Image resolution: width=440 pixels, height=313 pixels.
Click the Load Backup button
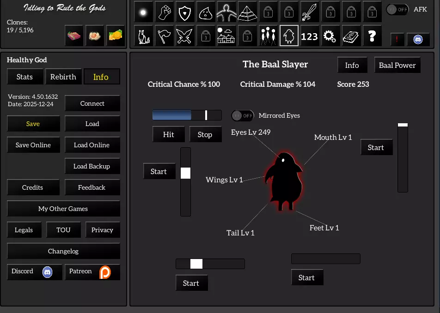click(x=92, y=166)
